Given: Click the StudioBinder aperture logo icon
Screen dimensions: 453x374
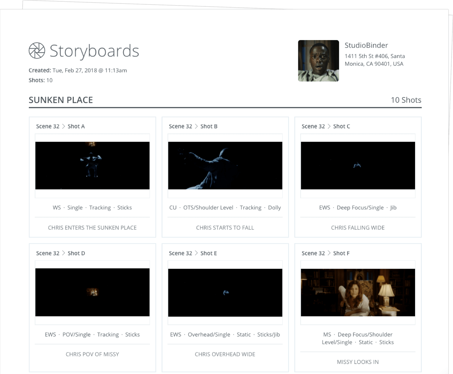Looking at the screenshot, I should (x=37, y=51).
